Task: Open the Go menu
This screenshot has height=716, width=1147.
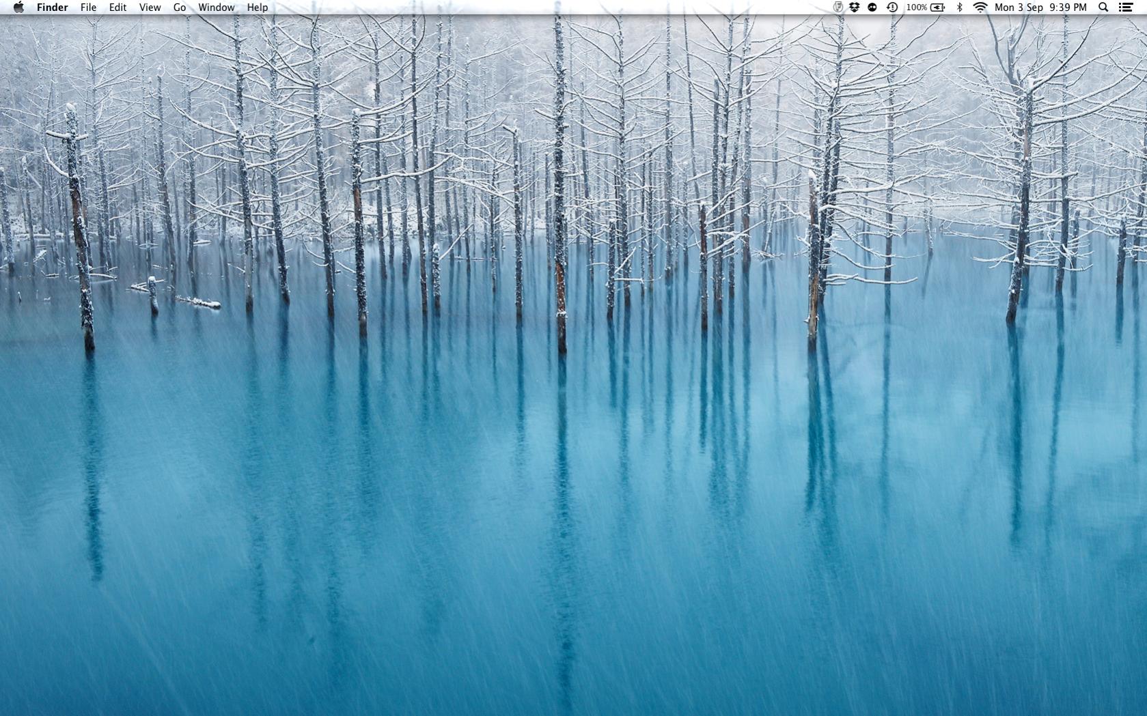Action: click(x=180, y=7)
